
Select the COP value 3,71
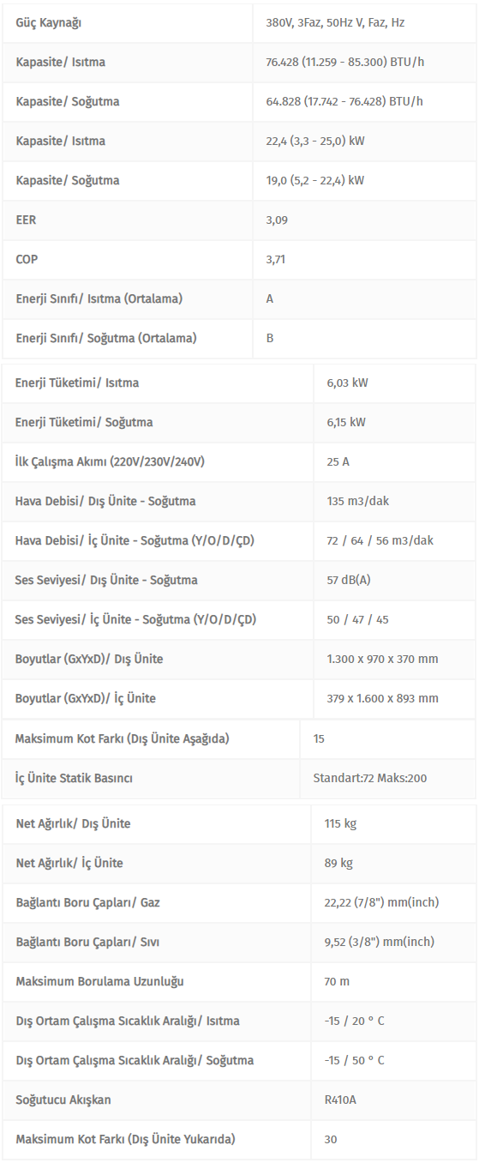click(277, 260)
